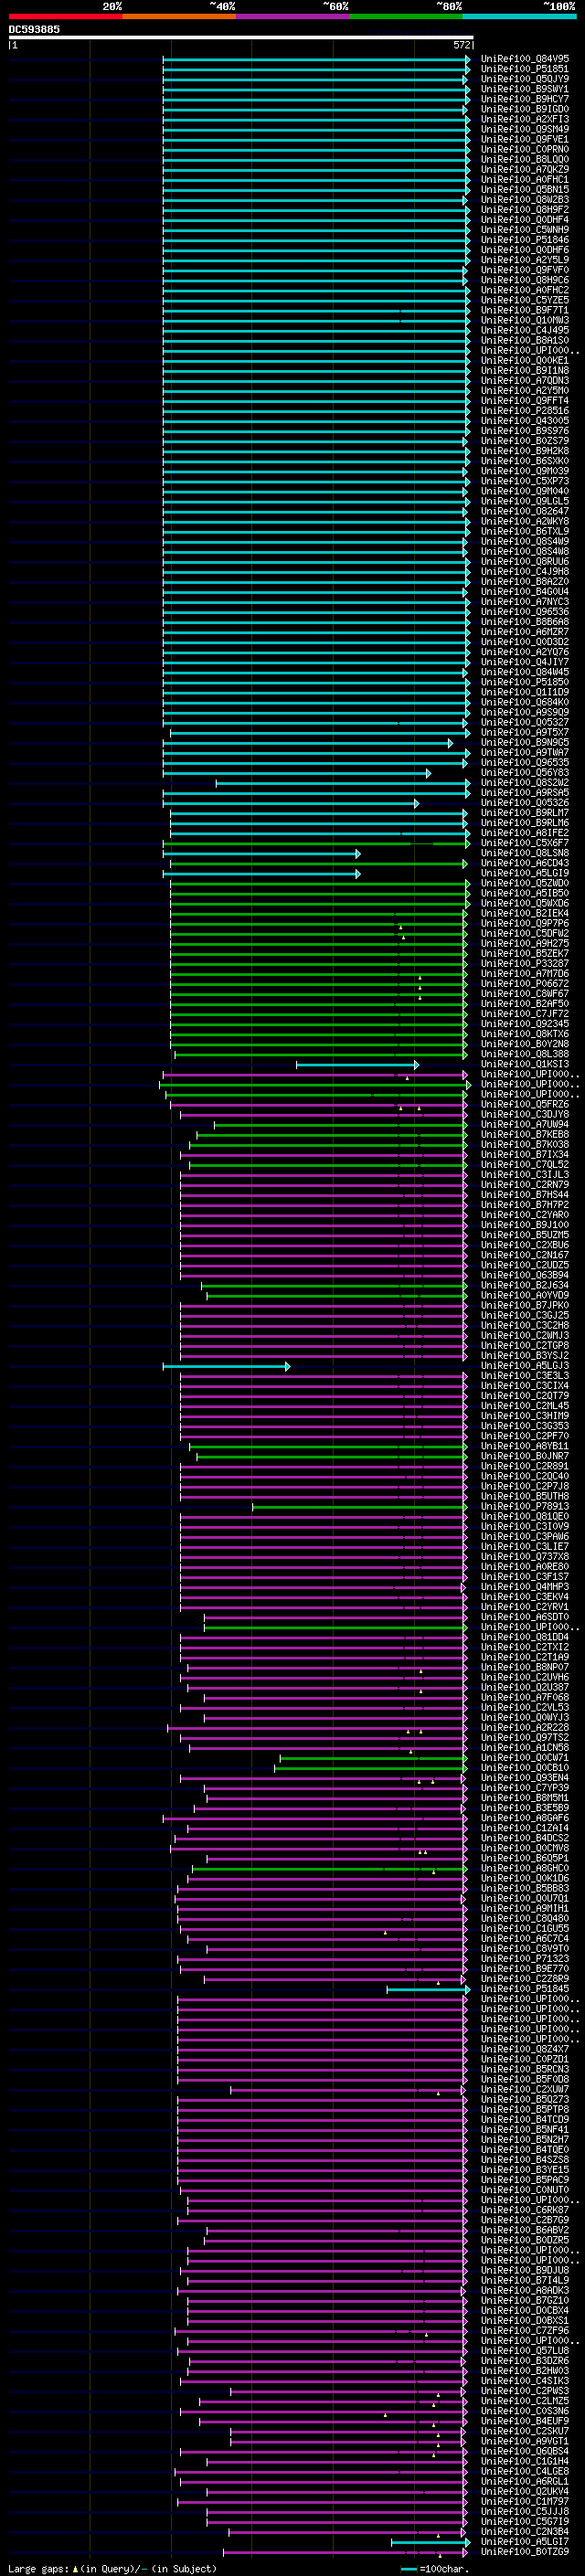Open hit UniRef100_B9HCY7
Viewport: 585px width, 2576px height.
pos(525,99)
